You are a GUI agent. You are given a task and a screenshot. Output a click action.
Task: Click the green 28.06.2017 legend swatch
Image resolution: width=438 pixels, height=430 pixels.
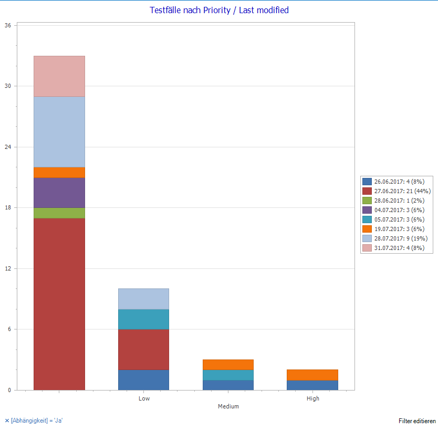coord(368,201)
